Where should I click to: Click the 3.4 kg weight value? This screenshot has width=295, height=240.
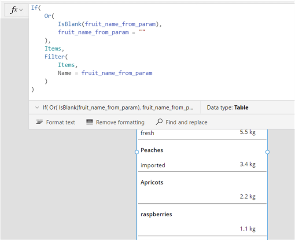(x=247, y=164)
